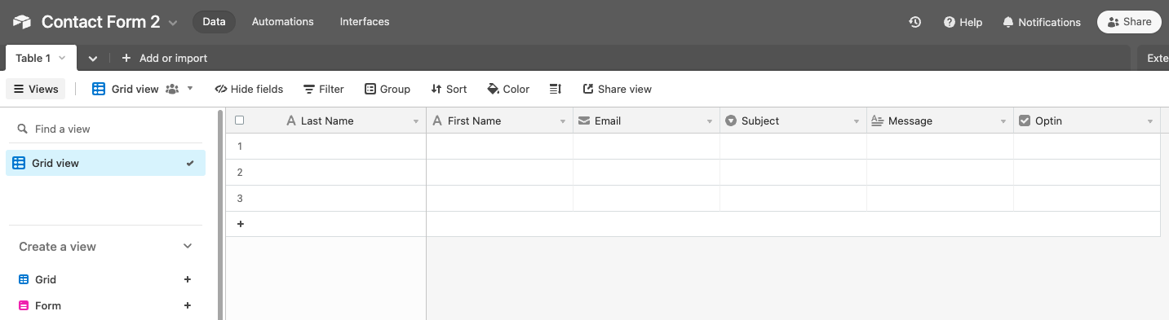Open the Color paint bucket menu
The height and width of the screenshot is (320, 1169).
click(508, 89)
